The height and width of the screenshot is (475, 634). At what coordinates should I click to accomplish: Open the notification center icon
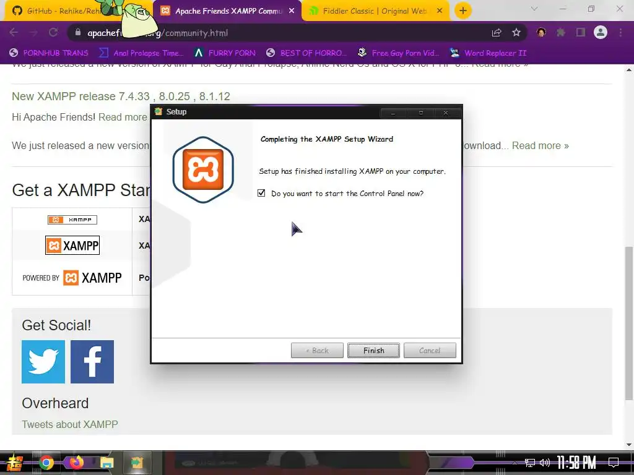click(614, 463)
